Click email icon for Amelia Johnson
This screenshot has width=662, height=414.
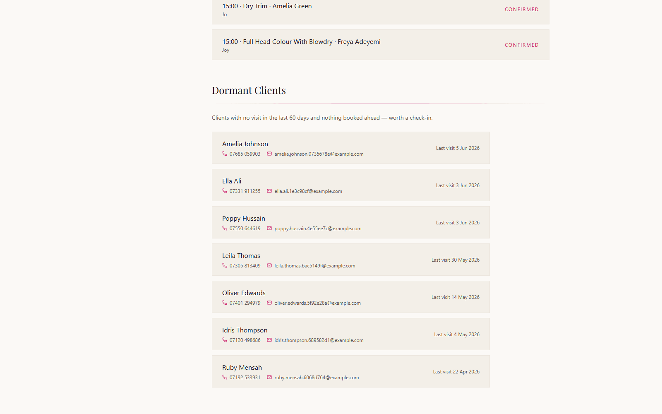(x=269, y=154)
